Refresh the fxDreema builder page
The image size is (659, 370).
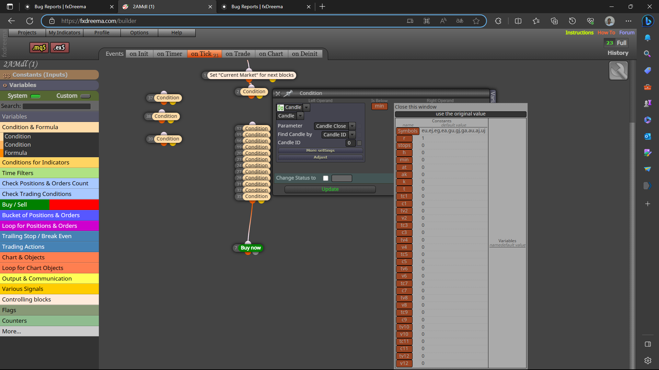[30, 21]
